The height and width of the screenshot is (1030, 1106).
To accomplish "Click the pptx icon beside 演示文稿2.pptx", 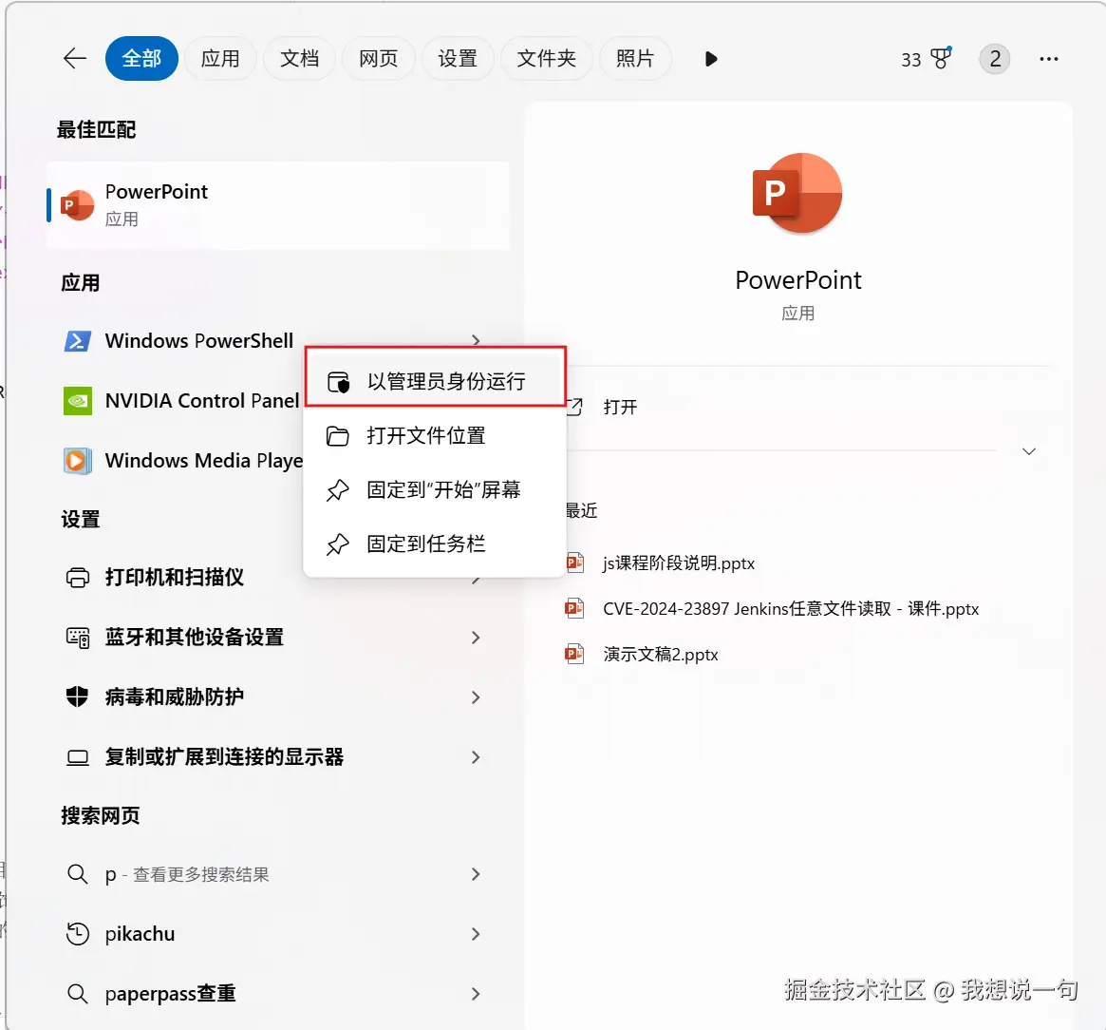I will coord(575,654).
